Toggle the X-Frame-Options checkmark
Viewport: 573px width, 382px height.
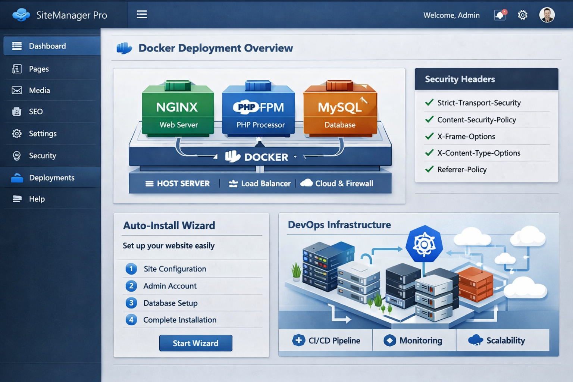click(x=429, y=136)
